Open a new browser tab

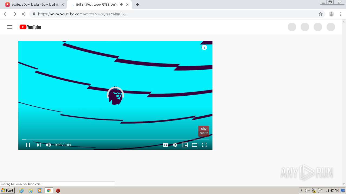click(138, 5)
